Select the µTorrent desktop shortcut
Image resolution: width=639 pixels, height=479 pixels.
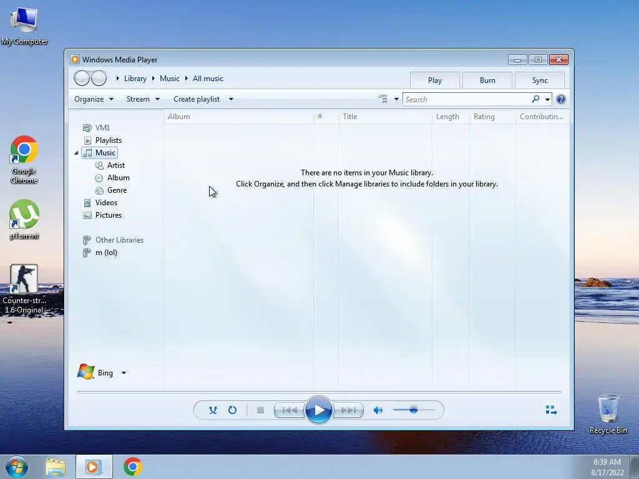click(24, 220)
